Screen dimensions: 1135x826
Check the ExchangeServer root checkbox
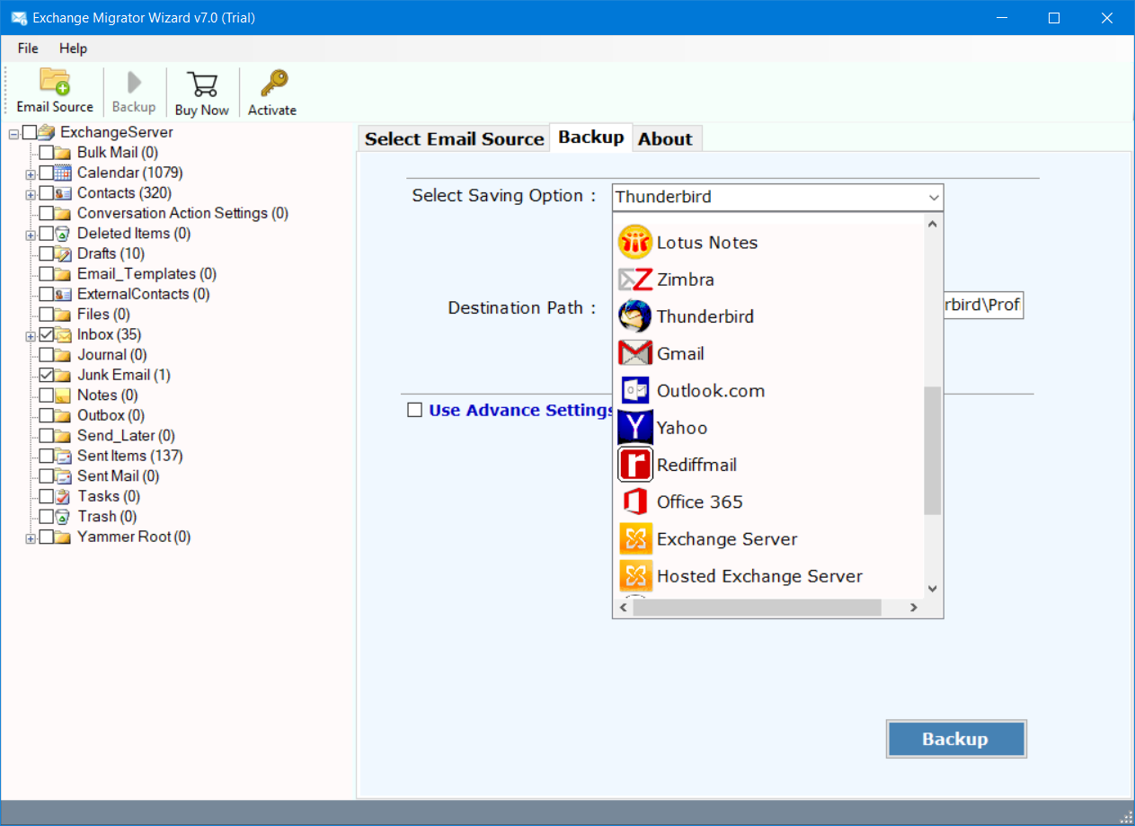tap(30, 132)
